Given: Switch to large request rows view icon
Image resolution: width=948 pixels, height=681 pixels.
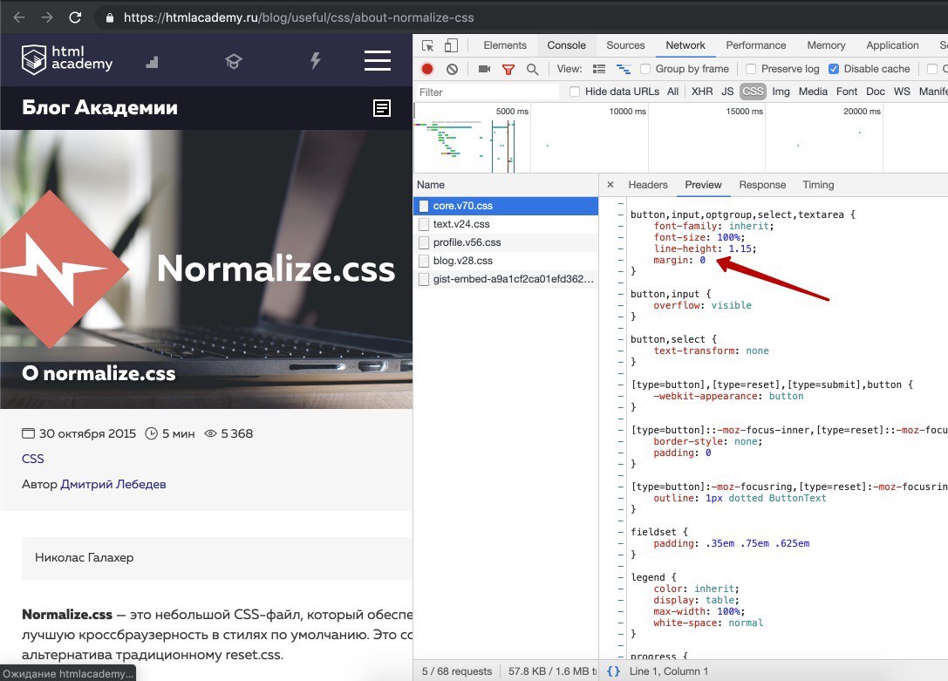Looking at the screenshot, I should 599,69.
